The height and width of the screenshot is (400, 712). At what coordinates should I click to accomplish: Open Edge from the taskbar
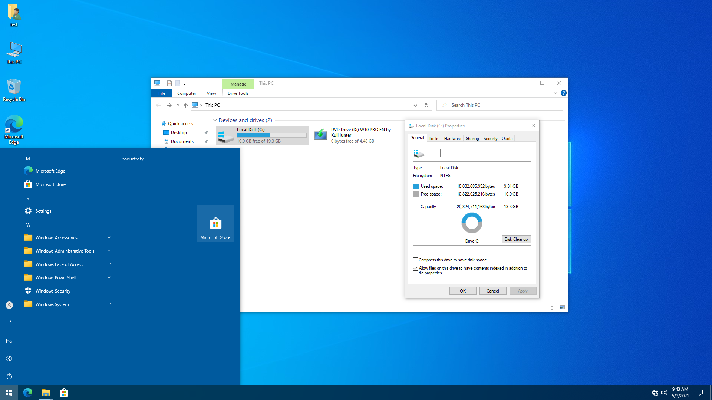click(x=28, y=393)
